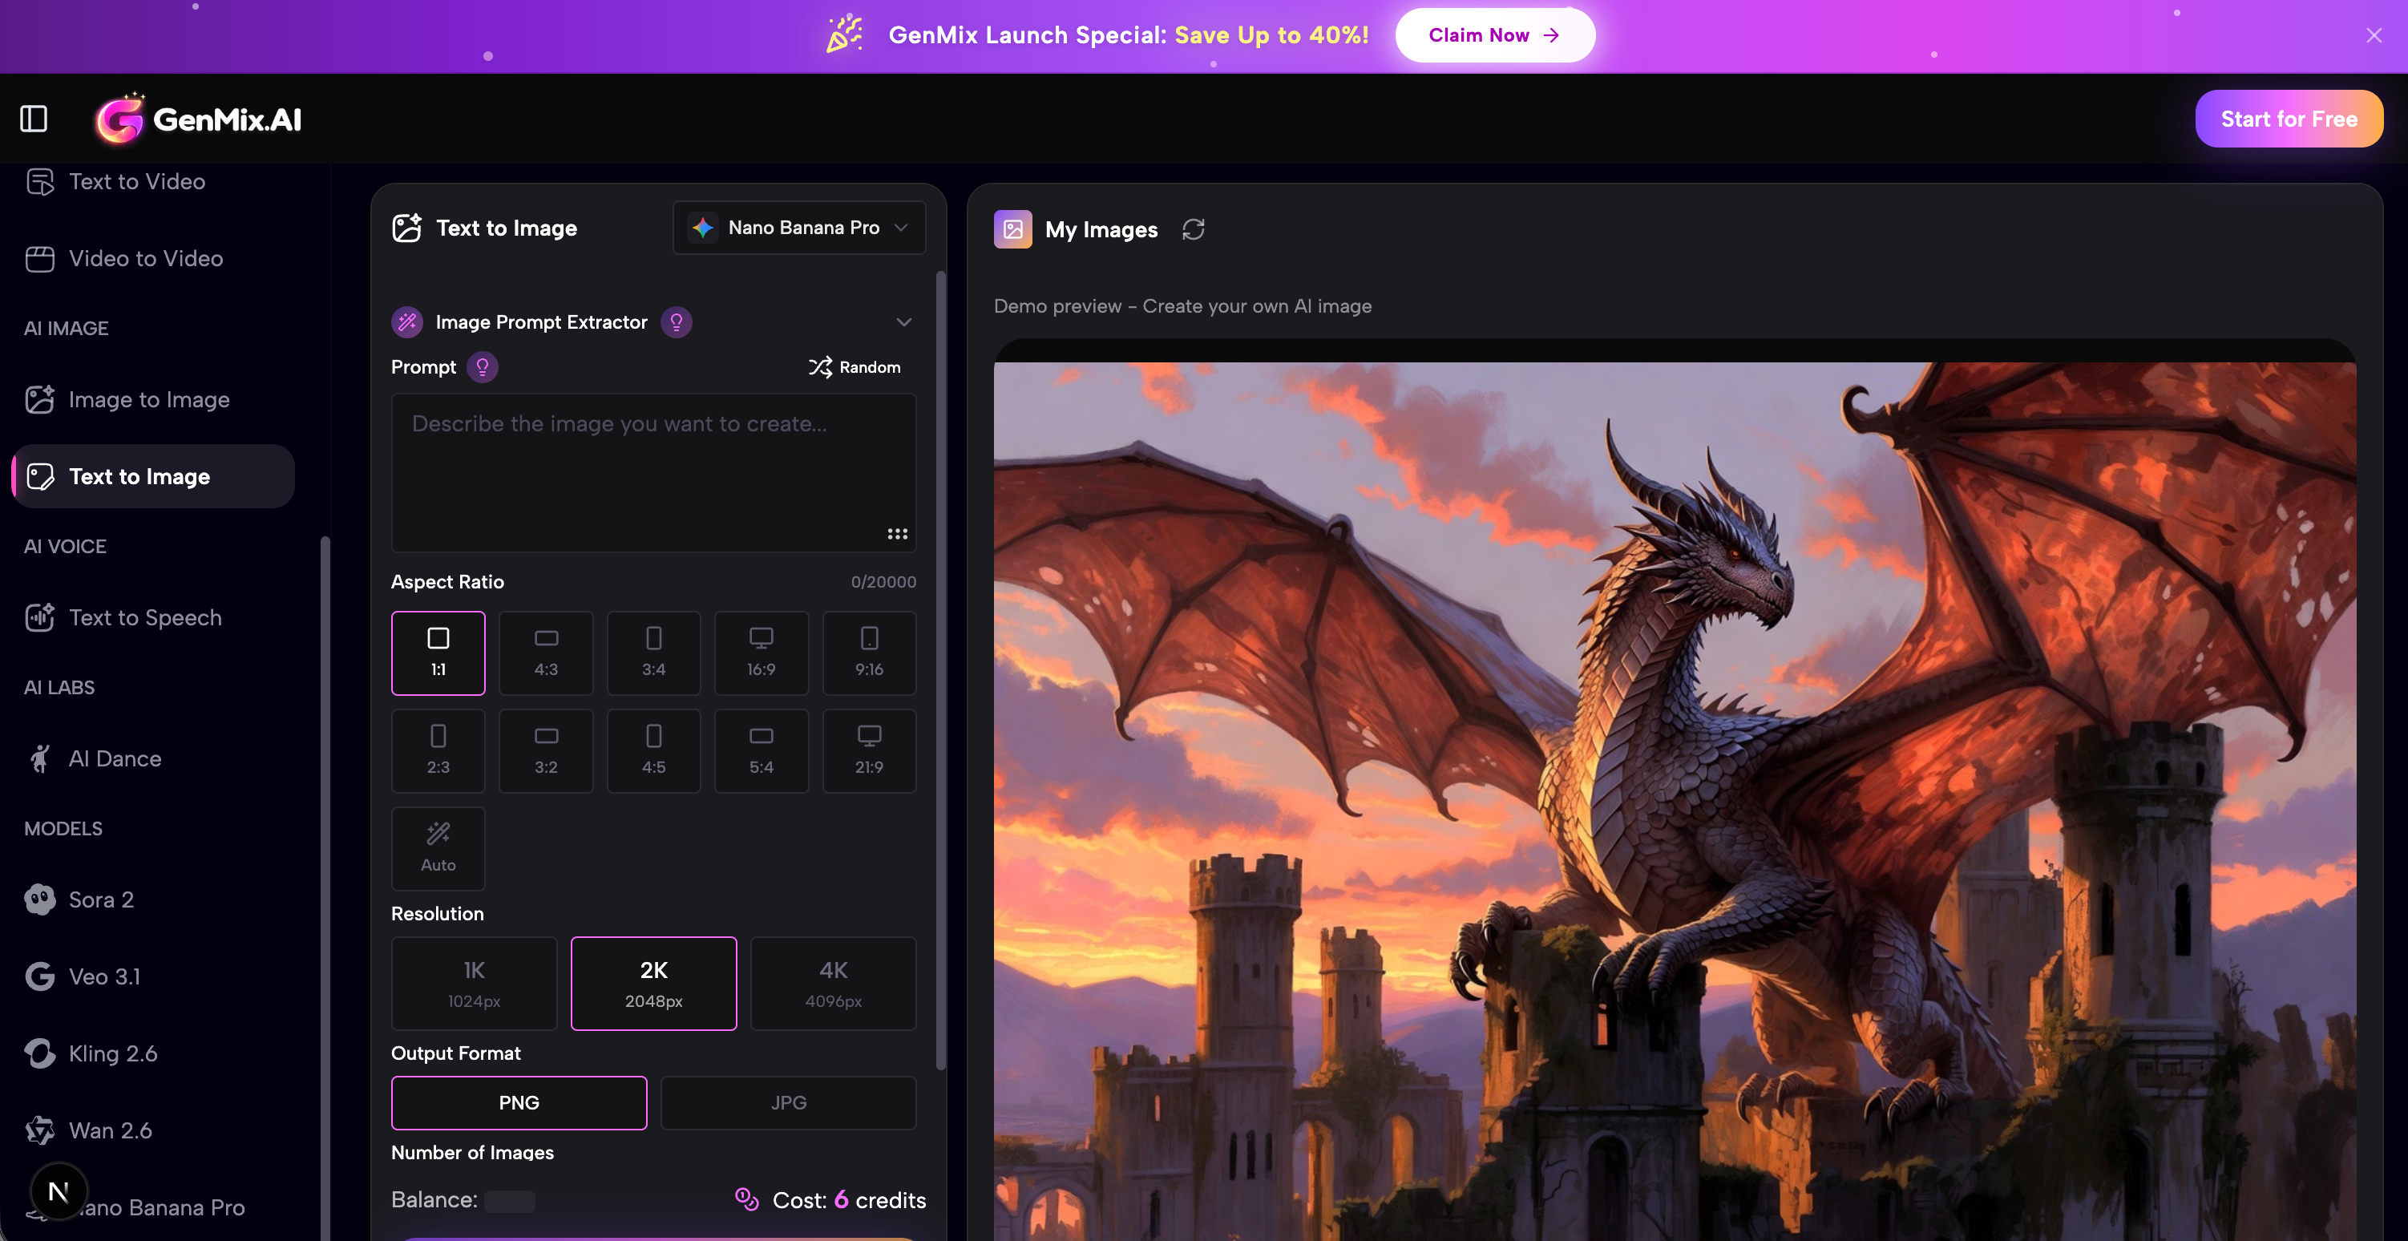
Task: Switch output format to JPG
Action: (x=787, y=1102)
